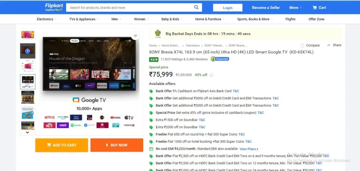Click in the product search field

tap(134, 8)
